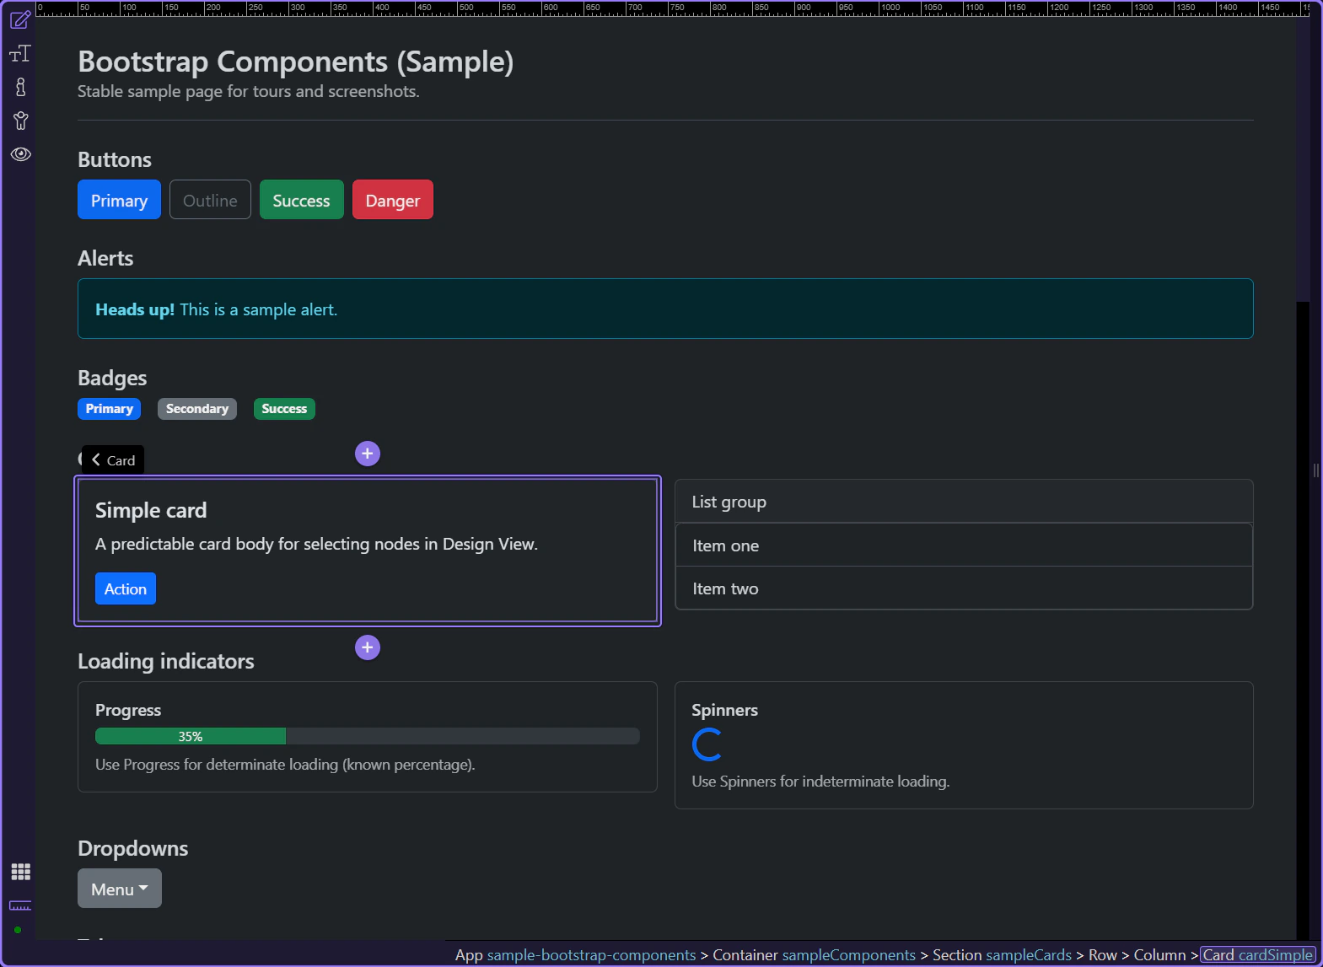Open the grid apps icon in sidebar
Screen dimensions: 1323x967
(x=20, y=872)
